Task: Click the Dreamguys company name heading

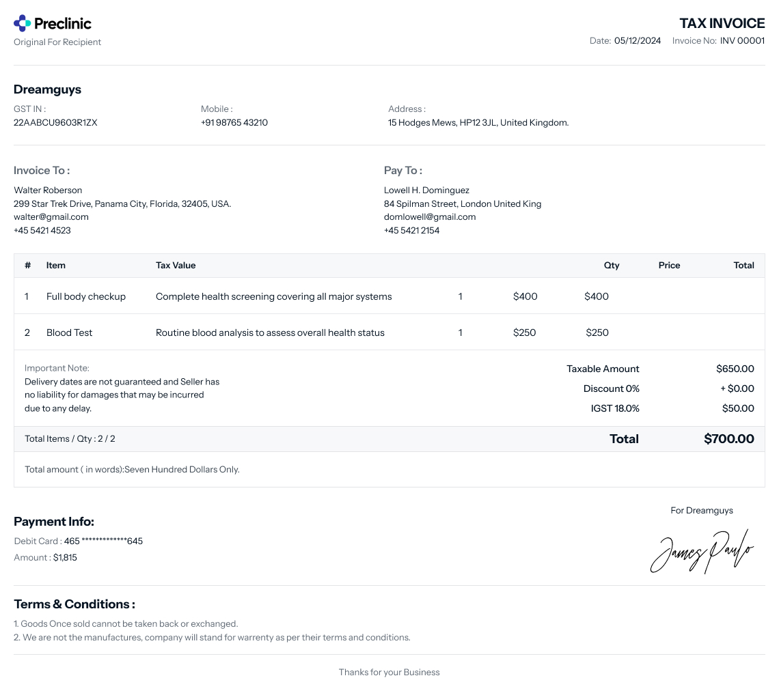Action: click(x=47, y=89)
